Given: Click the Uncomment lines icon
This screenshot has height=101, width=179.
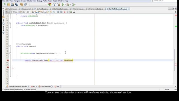Looking at the screenshot, I should (74, 12).
